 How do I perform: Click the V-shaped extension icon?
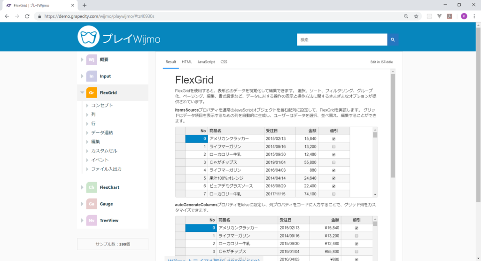click(x=439, y=16)
